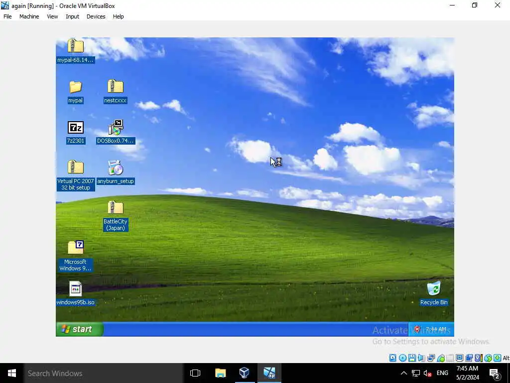Click the audio indicator in VirtualBox status bar

point(421,358)
